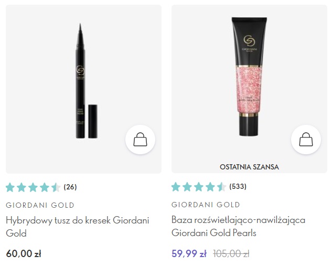Add Giordani Gold Pearls base to bag
The image size is (332, 266).
click(x=306, y=140)
